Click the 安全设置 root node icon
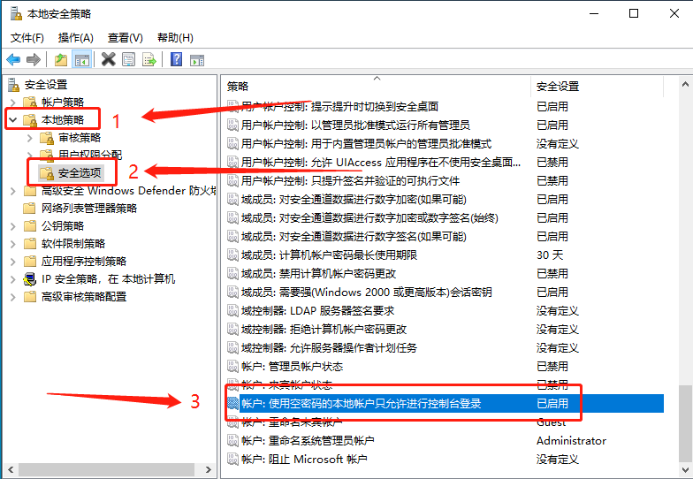693x479 pixels. pos(14,85)
